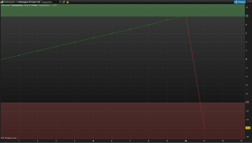Screen dimensions: 252x143
Task: Click the 1 label on the x-axis
Action: [19, 141]
